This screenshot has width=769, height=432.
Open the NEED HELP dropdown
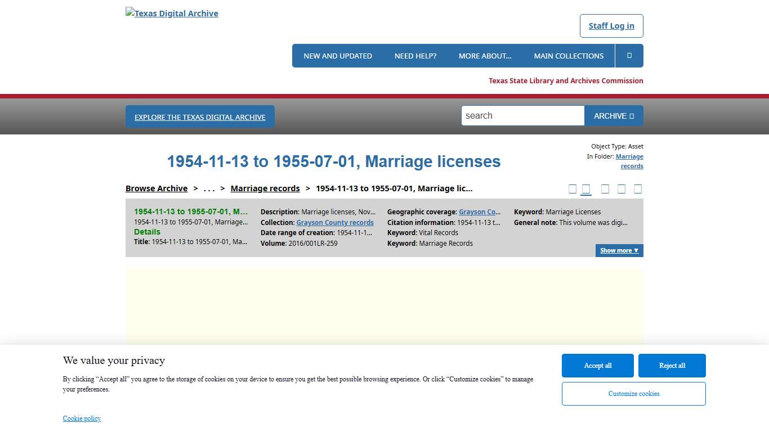click(415, 56)
